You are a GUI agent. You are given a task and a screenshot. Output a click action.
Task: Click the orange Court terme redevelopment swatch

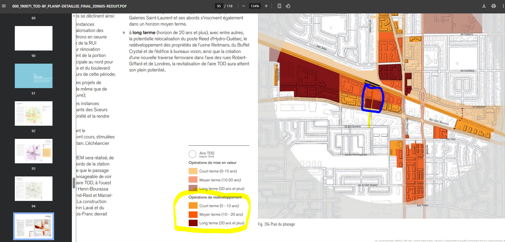(193, 205)
